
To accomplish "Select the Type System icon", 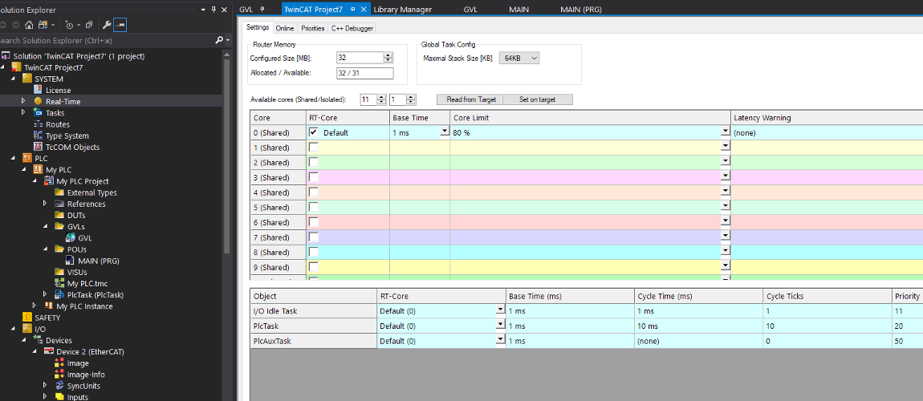I will click(x=39, y=136).
